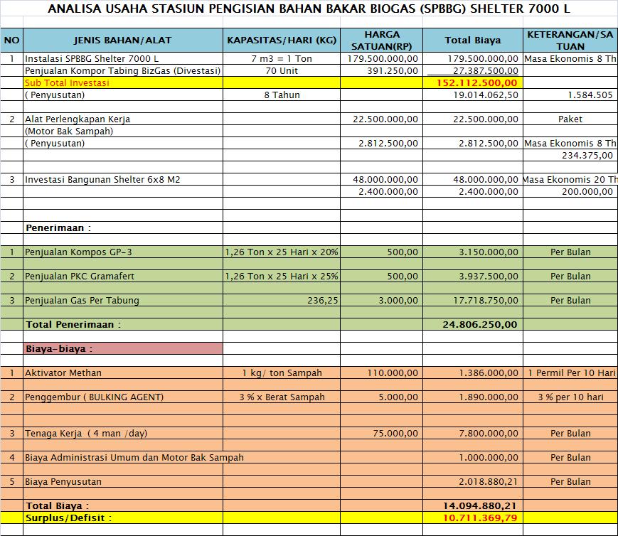
Task: Click the red total '152.112.500,00'
Action: [477, 82]
